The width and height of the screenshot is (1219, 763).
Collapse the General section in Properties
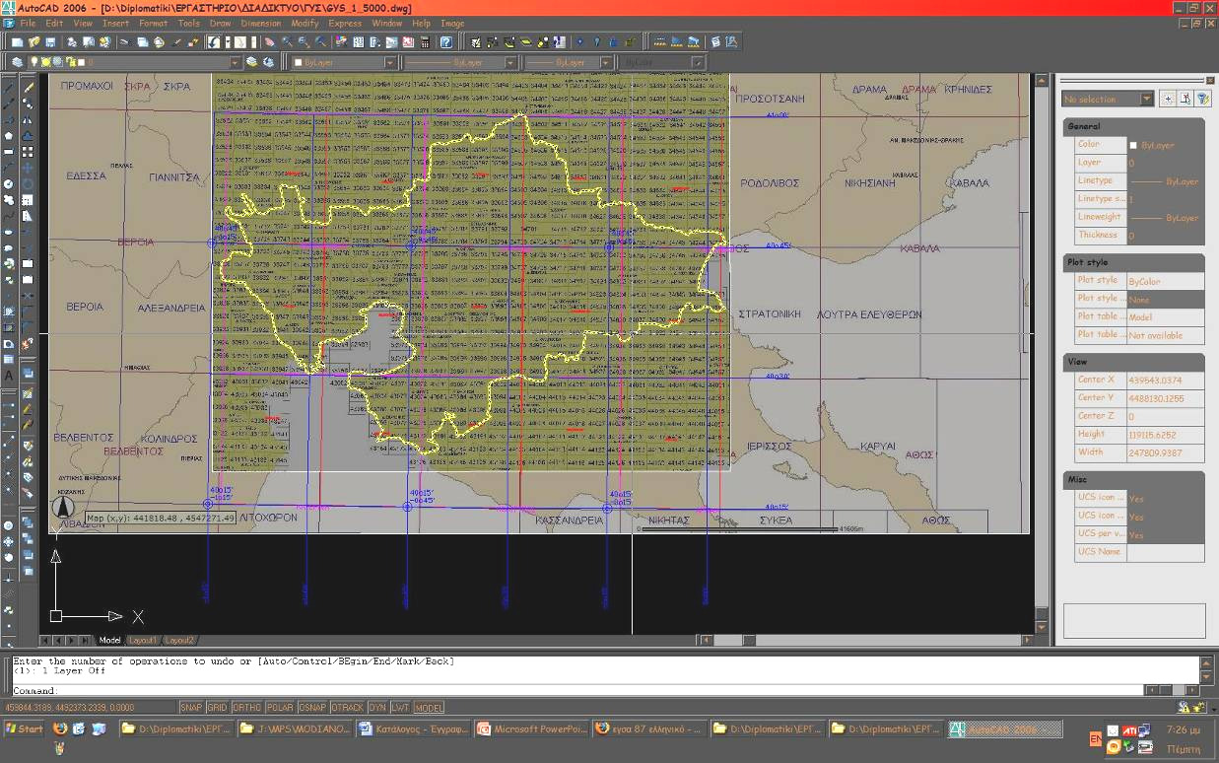pyautogui.click(x=1134, y=126)
